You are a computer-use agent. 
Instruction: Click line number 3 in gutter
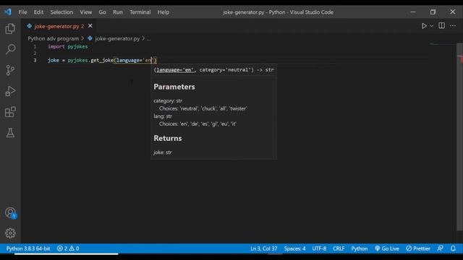35,60
